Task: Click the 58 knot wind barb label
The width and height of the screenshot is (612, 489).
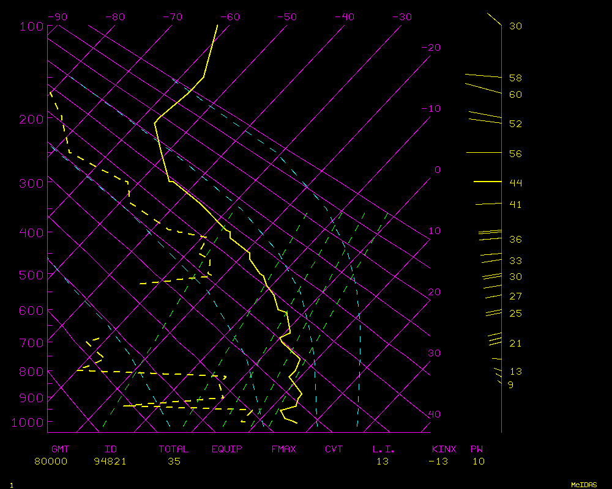Action: (515, 78)
